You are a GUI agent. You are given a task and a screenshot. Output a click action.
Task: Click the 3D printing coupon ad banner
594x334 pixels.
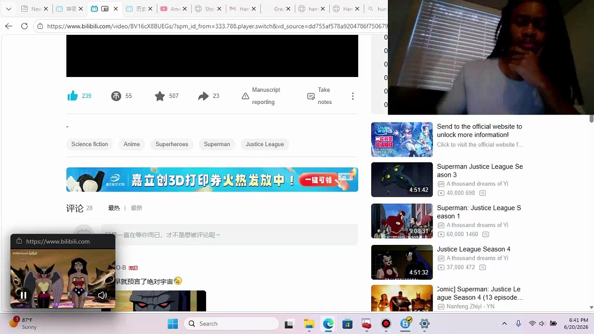tap(212, 180)
